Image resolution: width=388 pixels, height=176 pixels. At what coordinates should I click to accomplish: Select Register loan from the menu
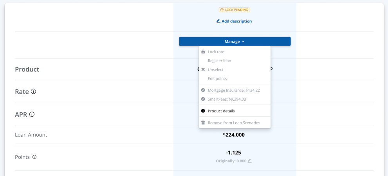[219, 60]
